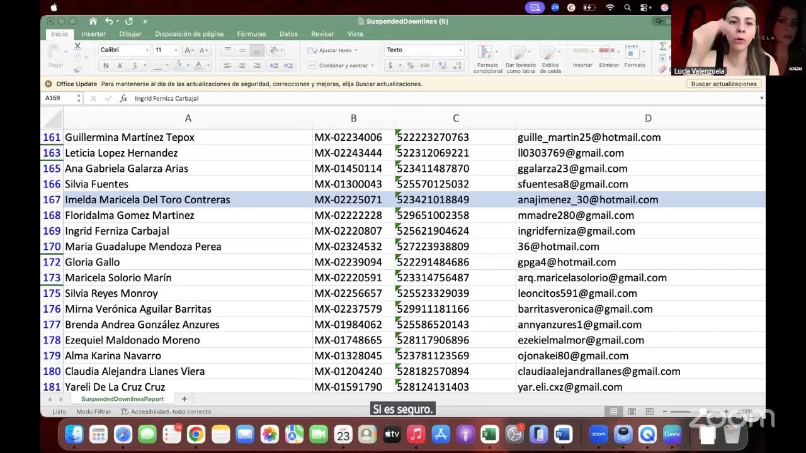806x453 pixels.
Task: Decrease decimal places
Action: point(458,65)
